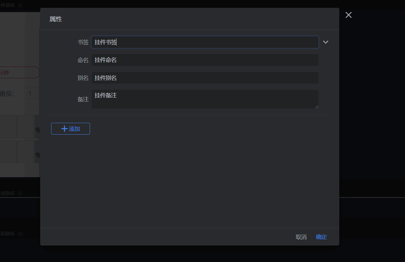This screenshot has width=405, height=262.
Task: Click the M icon beside 述别名
Action: pos(21,193)
